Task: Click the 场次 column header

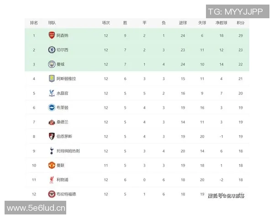Action: point(106,23)
